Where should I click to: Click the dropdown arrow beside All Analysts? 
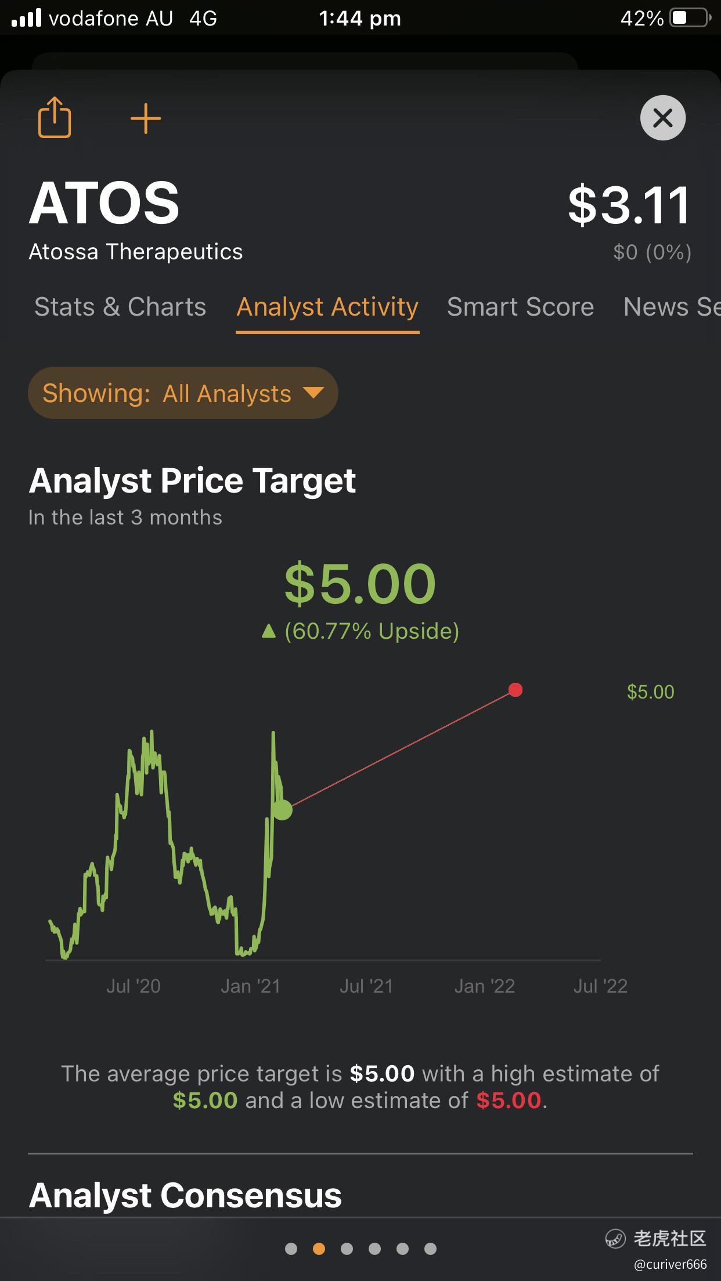313,393
